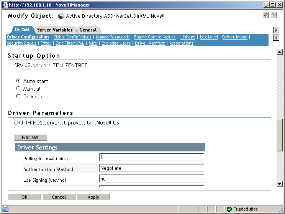Viewport: 285px width, 214px height.
Task: Click the scrollbar up arrow
Action: (x=280, y=52)
